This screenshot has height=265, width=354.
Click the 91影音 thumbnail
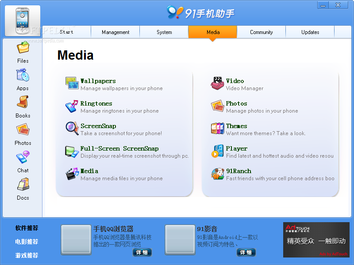point(180,240)
